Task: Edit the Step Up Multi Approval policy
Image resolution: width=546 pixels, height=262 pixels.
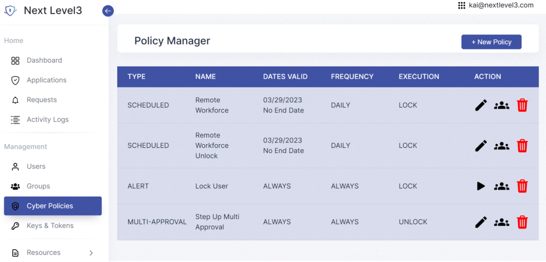Action: point(481,222)
